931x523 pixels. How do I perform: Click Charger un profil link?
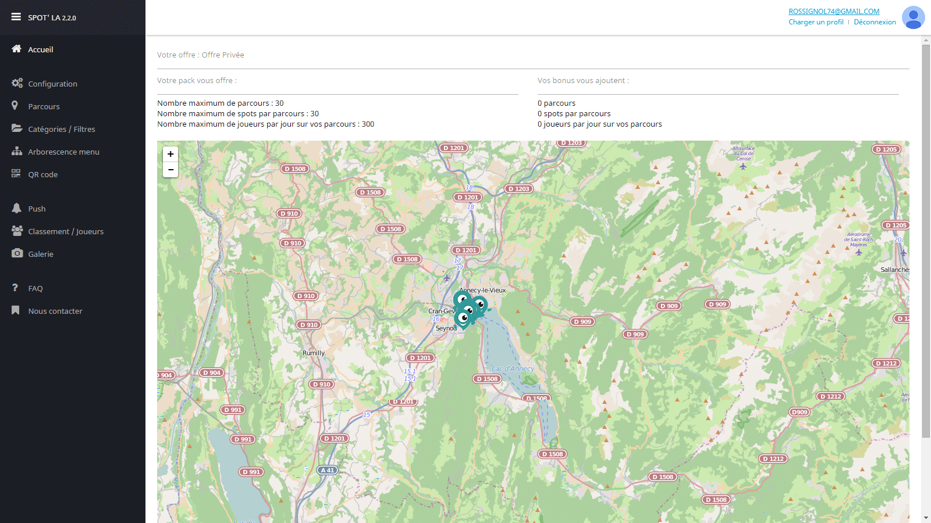coord(816,22)
